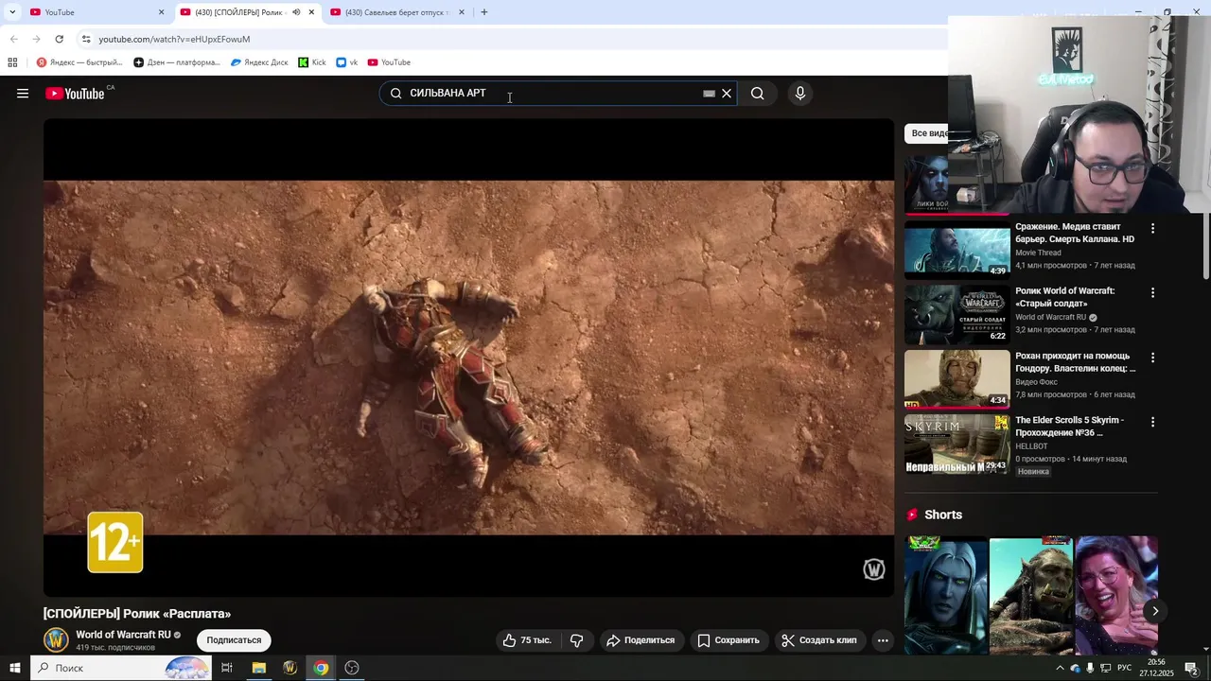Subscribe with the Подписаться button
This screenshot has height=681, width=1211.
pyautogui.click(x=234, y=640)
